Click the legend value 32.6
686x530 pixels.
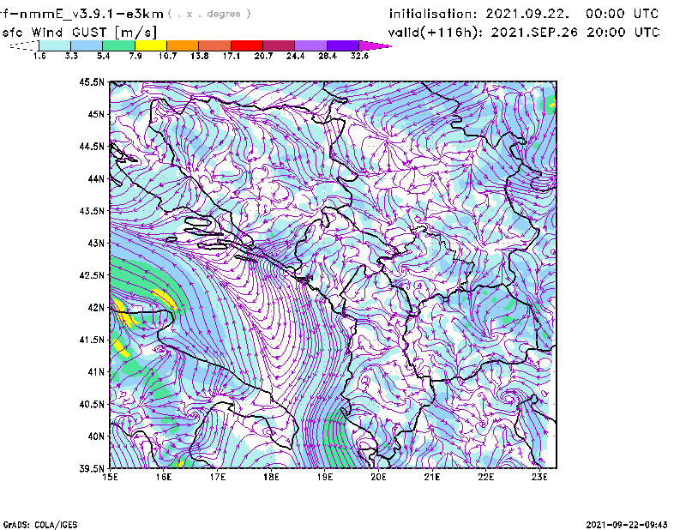[x=359, y=56]
